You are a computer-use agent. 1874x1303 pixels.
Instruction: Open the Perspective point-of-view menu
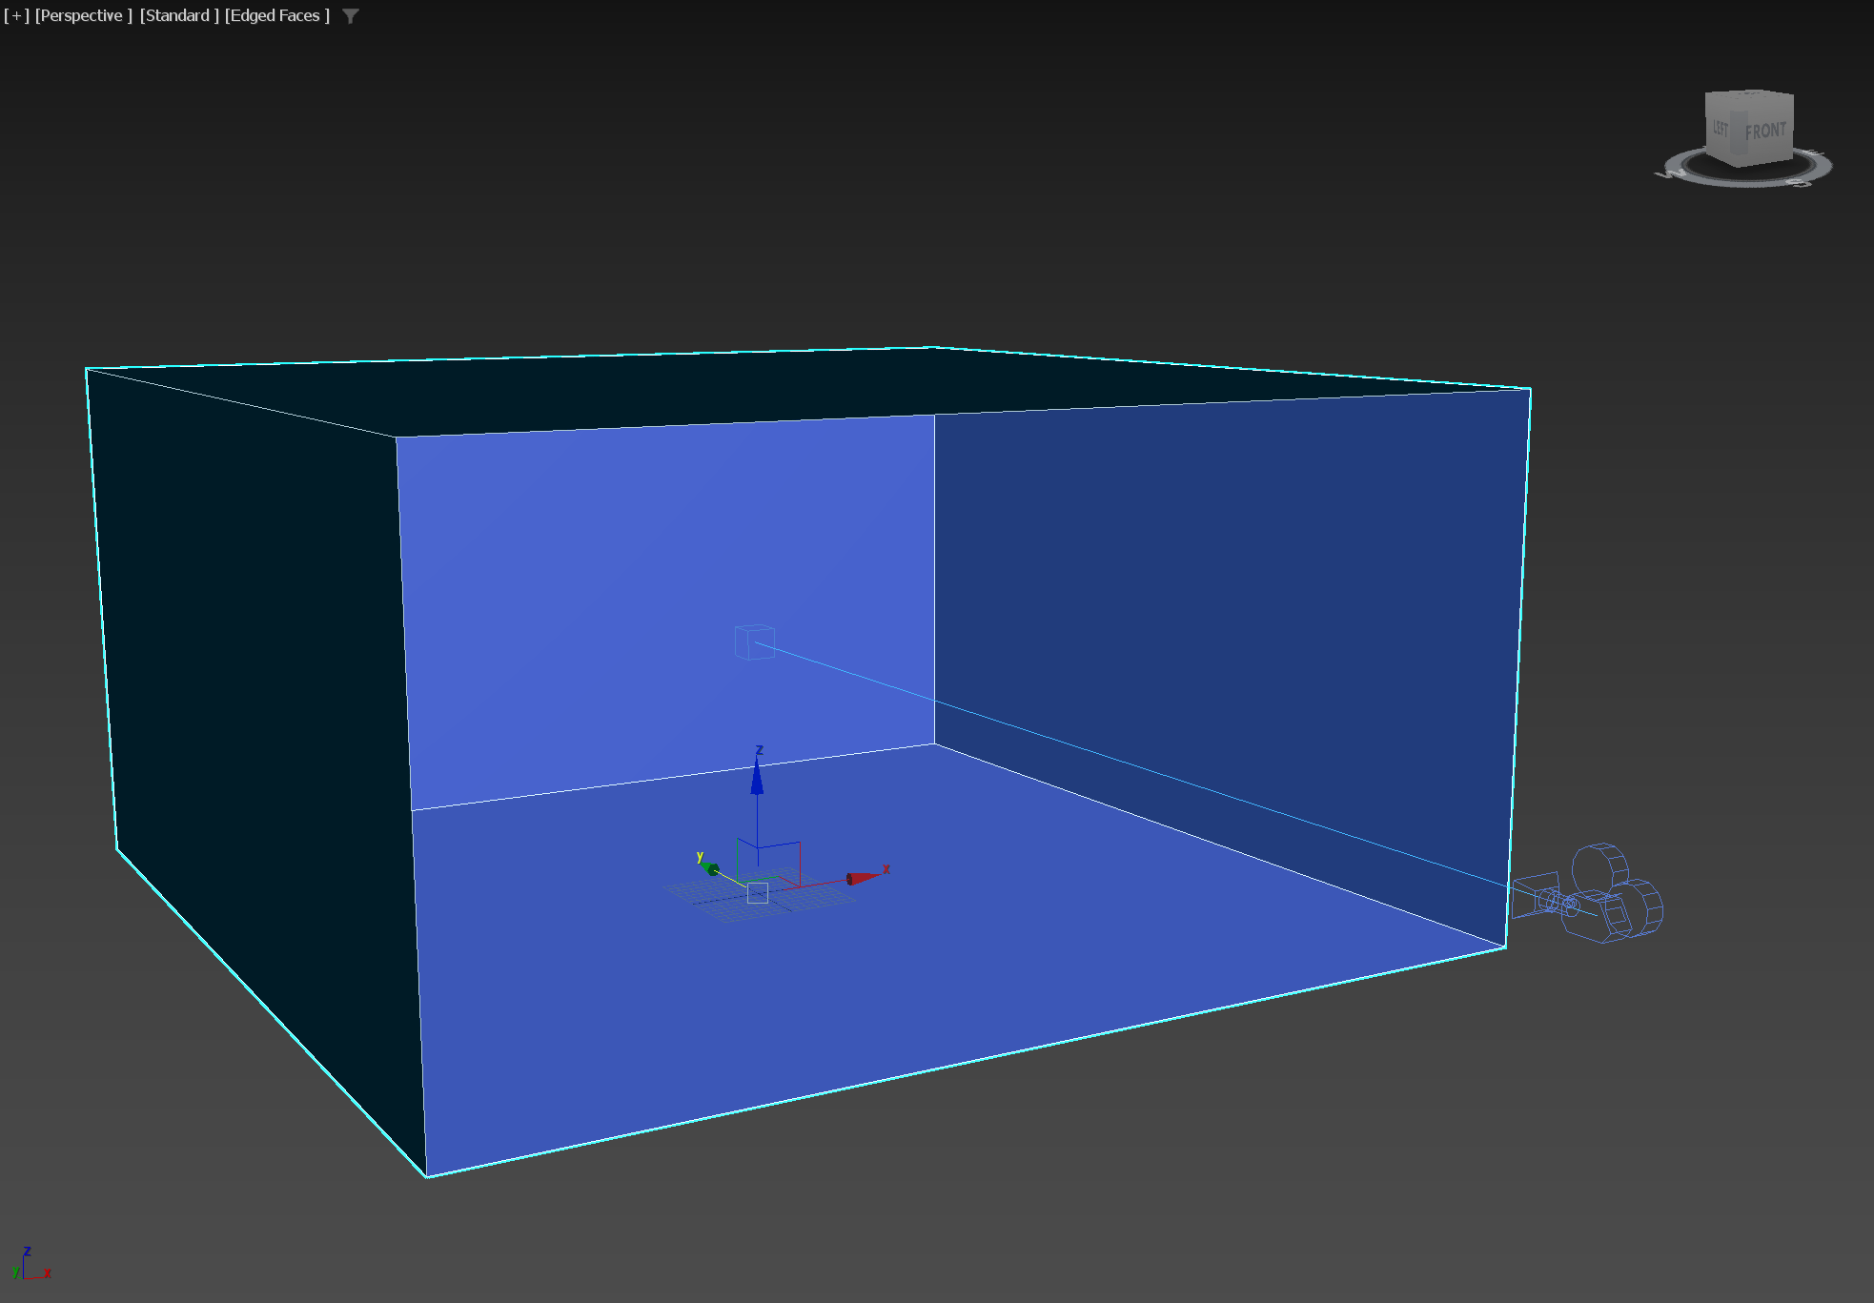[83, 15]
